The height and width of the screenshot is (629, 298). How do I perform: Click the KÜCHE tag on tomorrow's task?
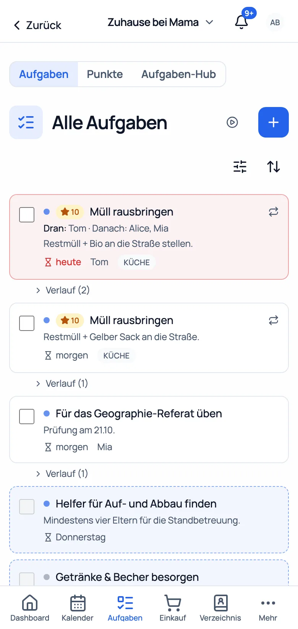117,355
